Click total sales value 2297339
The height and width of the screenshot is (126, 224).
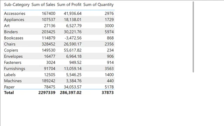tap(47, 92)
